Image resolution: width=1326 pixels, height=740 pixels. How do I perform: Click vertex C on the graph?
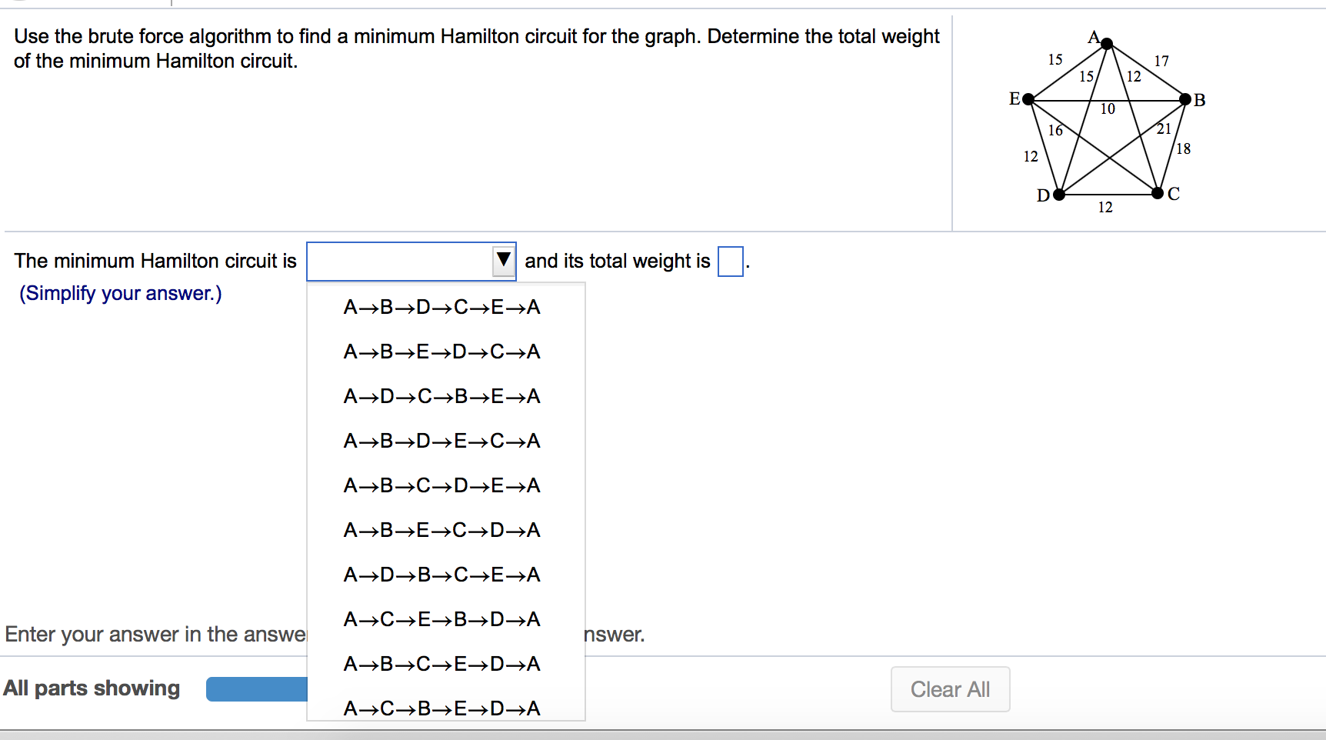click(1158, 192)
